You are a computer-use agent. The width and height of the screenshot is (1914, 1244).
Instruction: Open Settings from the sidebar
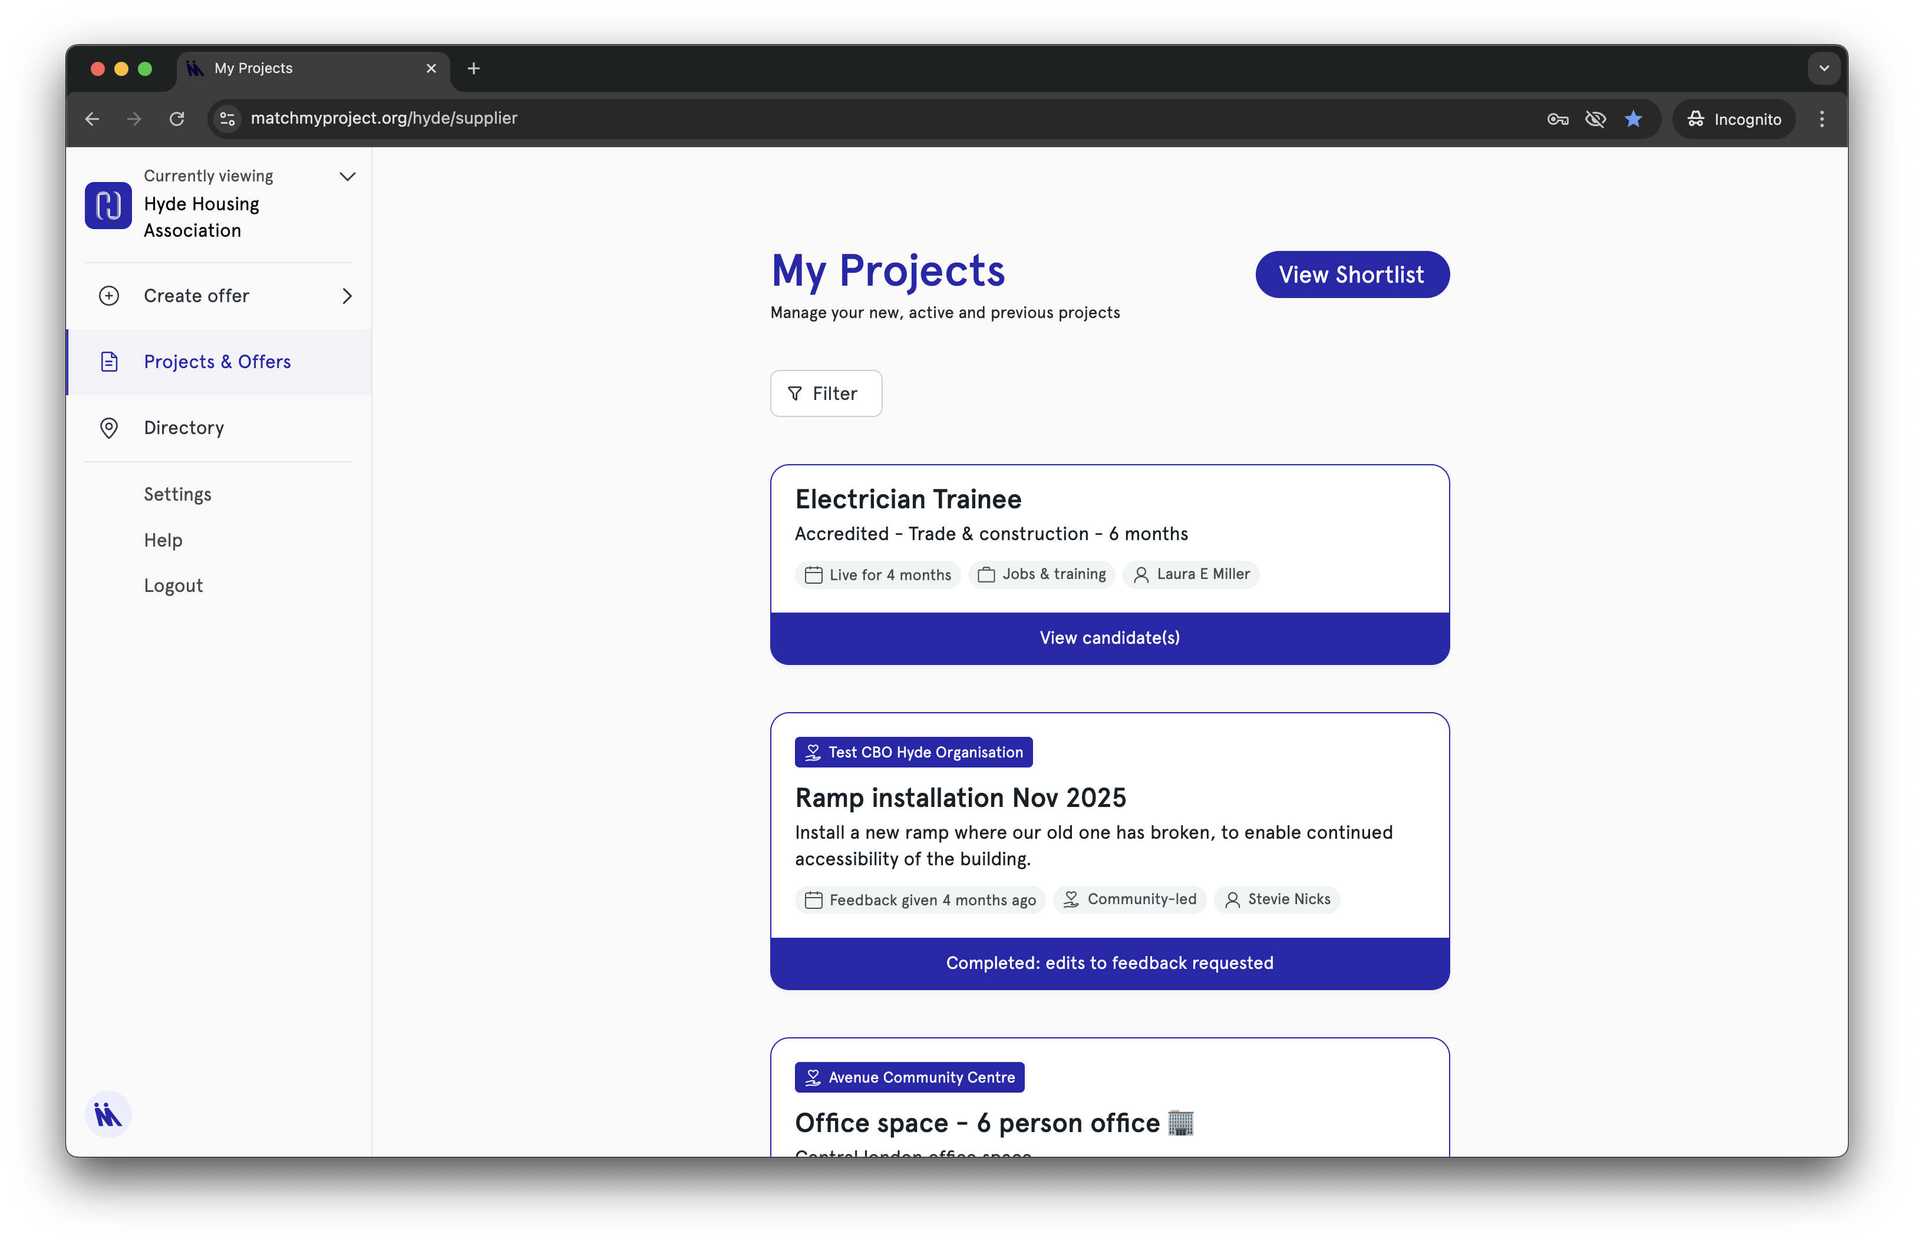[178, 494]
